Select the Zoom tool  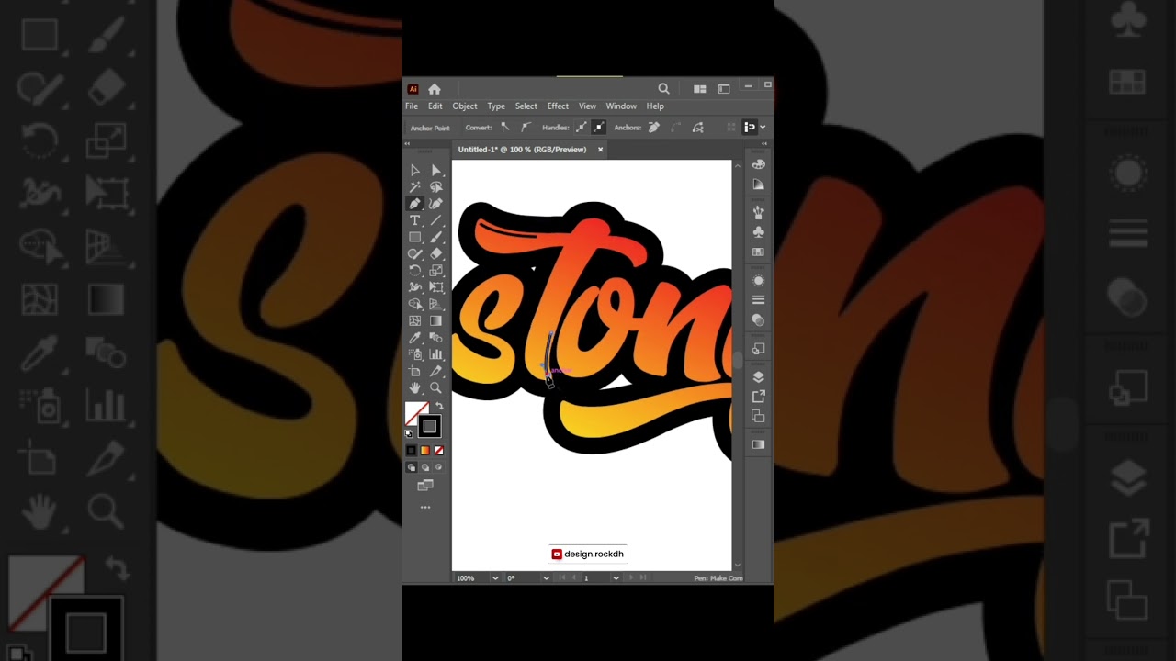click(435, 387)
